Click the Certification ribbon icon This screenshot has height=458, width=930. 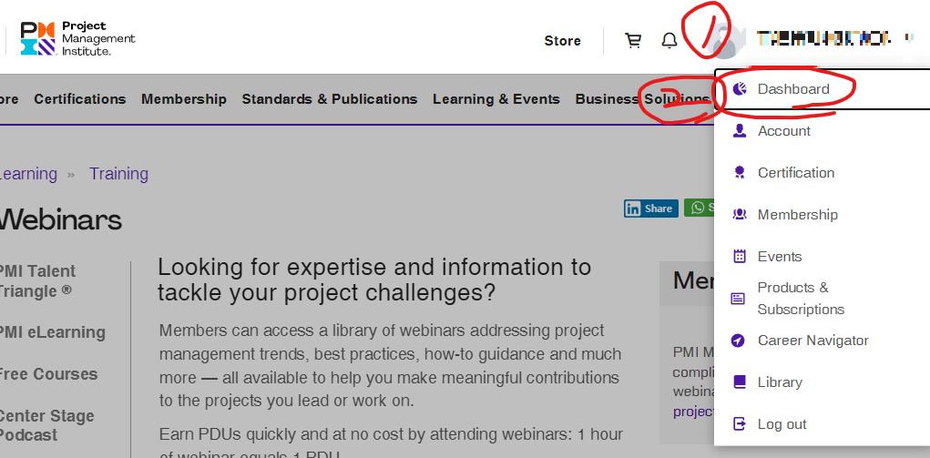point(739,173)
